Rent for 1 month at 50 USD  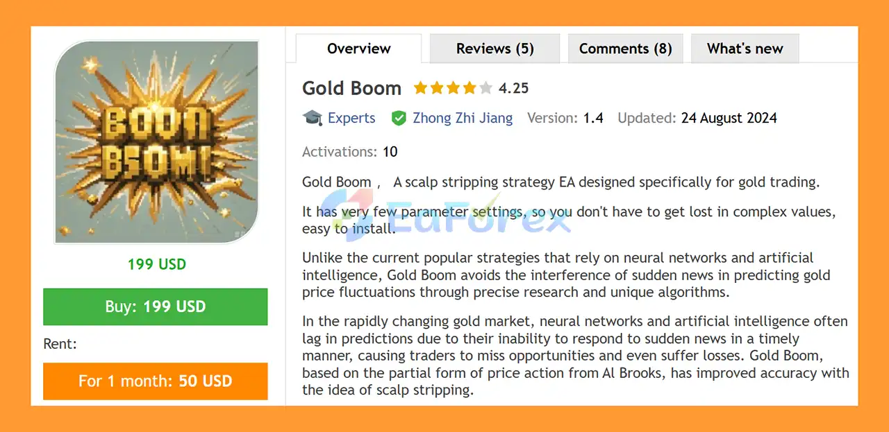(x=155, y=381)
